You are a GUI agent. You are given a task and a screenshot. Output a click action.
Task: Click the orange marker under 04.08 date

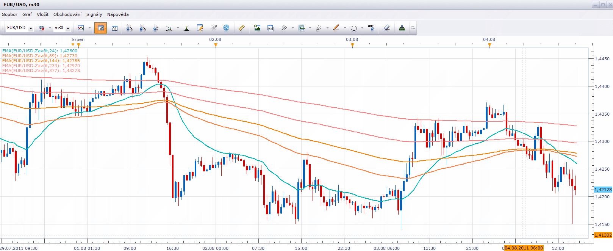click(x=489, y=45)
